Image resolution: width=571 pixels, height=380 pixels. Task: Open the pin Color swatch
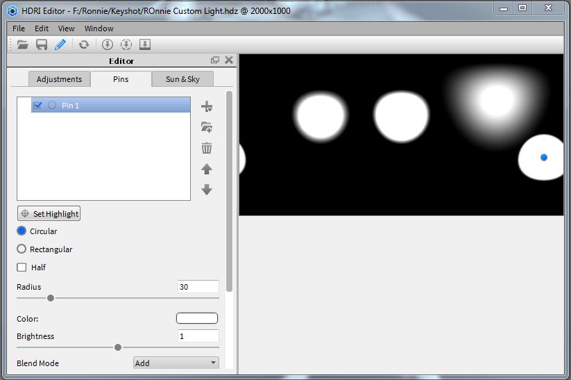coord(197,318)
